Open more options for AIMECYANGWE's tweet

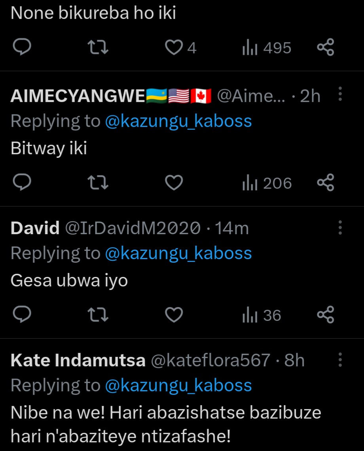(x=340, y=95)
